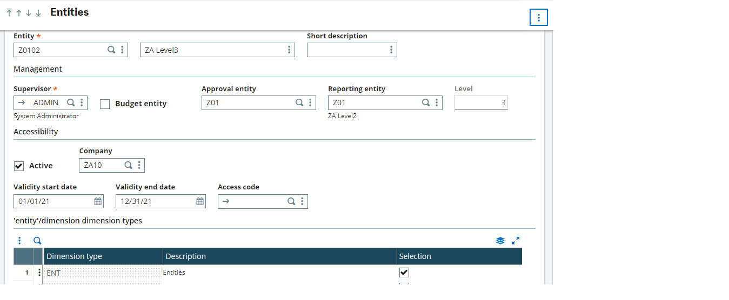Uncheck the Active checkbox
Viewport: 729px width, 300px height.
[x=19, y=166]
